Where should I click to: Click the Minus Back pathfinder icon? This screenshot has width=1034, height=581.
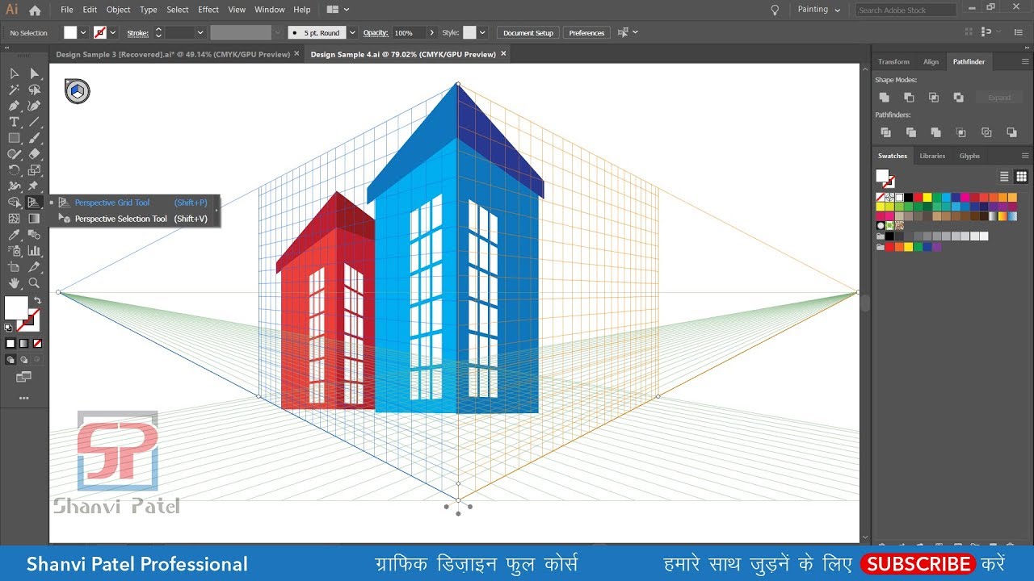tap(1011, 132)
